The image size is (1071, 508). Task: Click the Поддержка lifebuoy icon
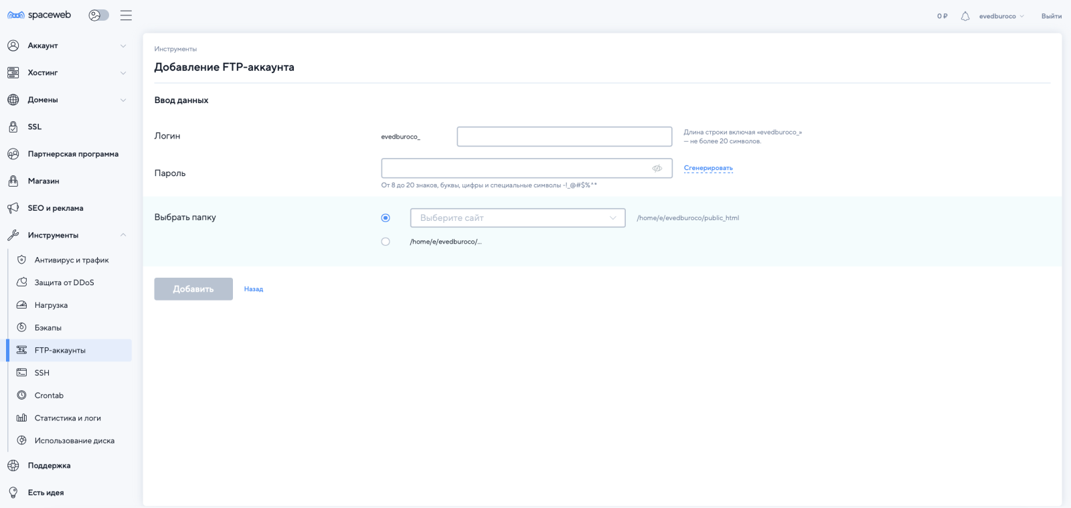[13, 465]
